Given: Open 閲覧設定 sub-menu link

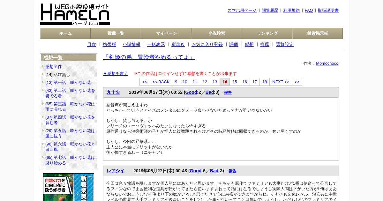Looking at the screenshot, I should coord(285,44).
